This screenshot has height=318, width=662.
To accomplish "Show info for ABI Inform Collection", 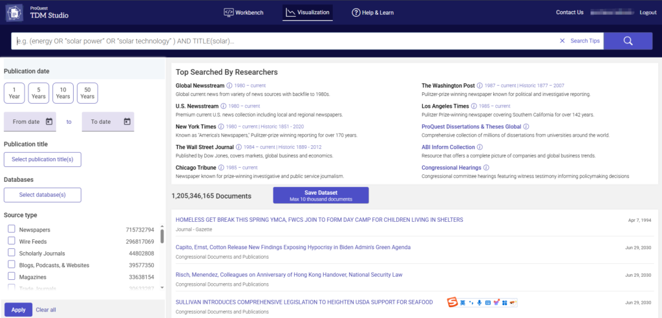I will coord(480,147).
